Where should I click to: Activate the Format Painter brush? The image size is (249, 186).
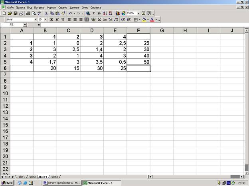[x=63, y=14]
